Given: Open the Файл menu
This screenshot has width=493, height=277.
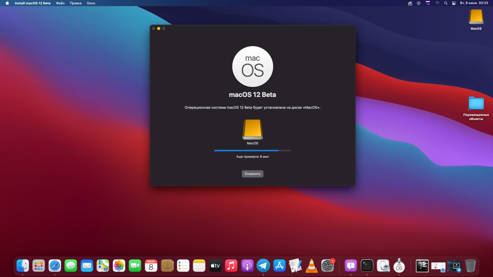Looking at the screenshot, I should (60, 3).
